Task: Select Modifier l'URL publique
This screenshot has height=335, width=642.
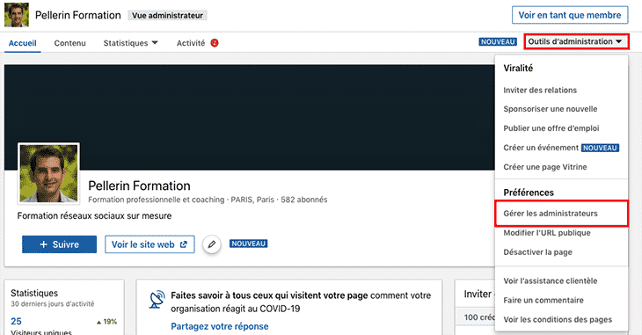Action: click(x=547, y=233)
